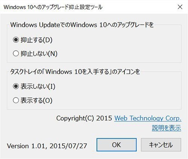The image size is (188, 159).
Task: Click the dialog title Windows 10へのアップグレード抑止設定ツール
Action: click(53, 7)
